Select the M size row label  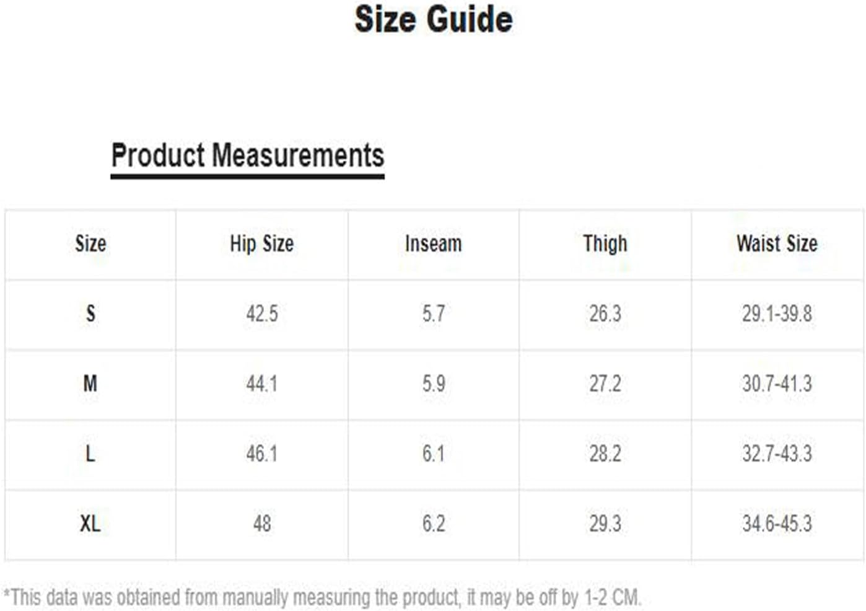pos(90,384)
